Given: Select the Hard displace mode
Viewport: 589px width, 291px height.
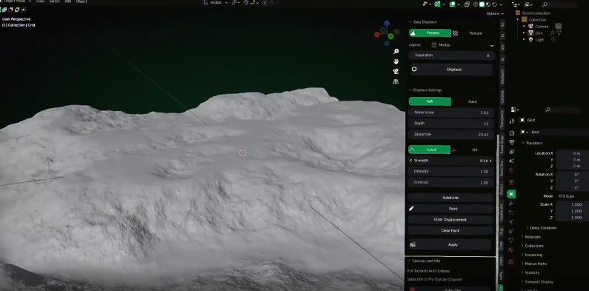Looking at the screenshot, I should click(x=472, y=101).
